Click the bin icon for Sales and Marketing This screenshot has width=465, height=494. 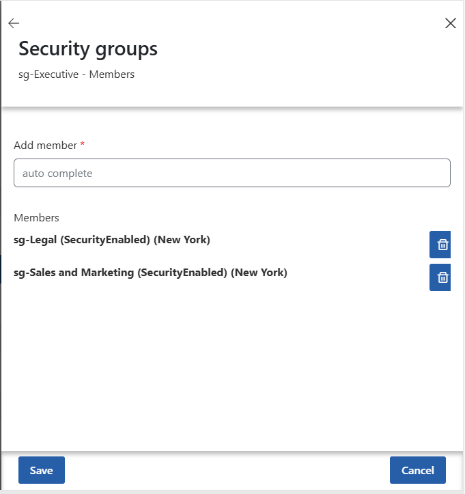442,277
